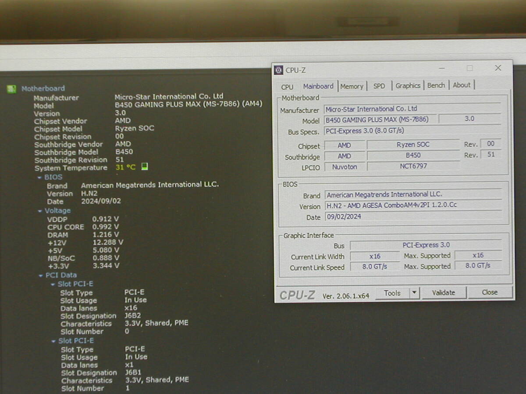
Task: Open the SPD tab
Action: point(379,86)
